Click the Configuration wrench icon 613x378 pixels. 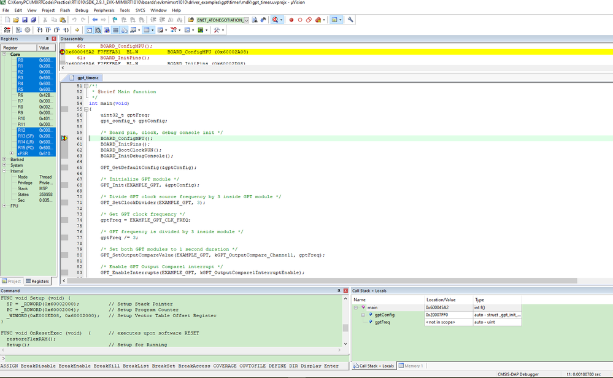(350, 20)
